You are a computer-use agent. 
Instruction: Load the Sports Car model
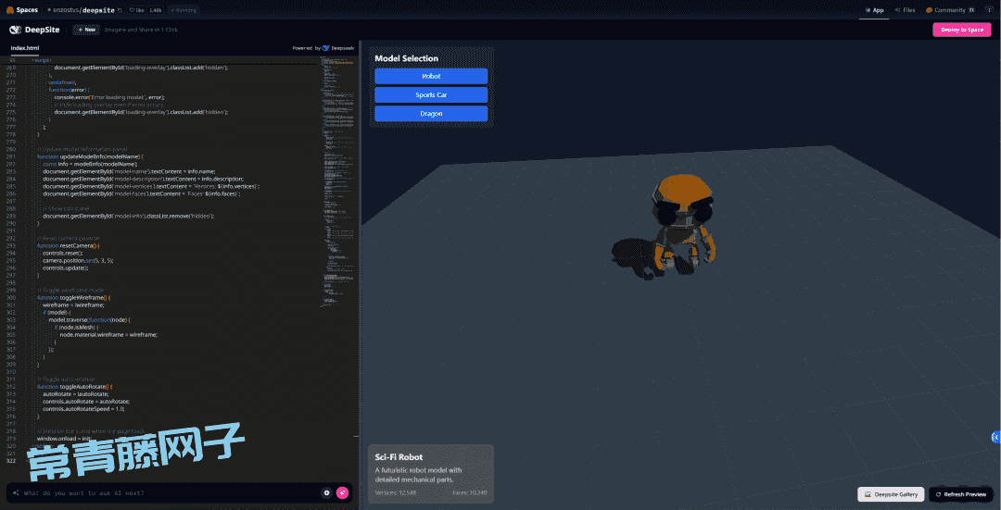(431, 94)
